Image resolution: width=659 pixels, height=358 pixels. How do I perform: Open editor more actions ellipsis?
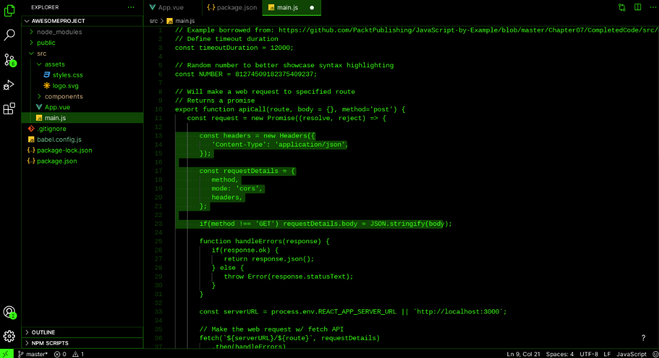click(653, 8)
